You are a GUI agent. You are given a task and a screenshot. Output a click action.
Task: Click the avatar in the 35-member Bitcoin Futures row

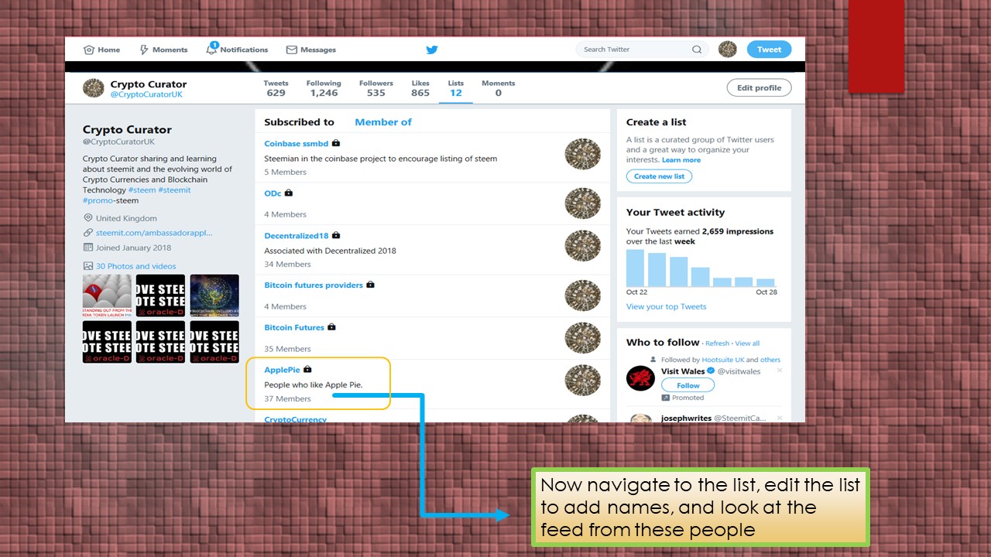point(583,338)
